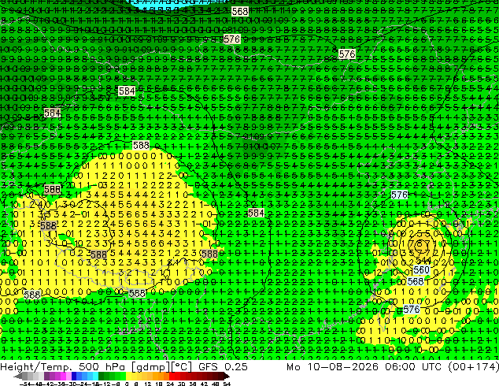Click the white 588 label above the yellow area
The width and height of the screenshot is (499, 386).
pos(141,146)
